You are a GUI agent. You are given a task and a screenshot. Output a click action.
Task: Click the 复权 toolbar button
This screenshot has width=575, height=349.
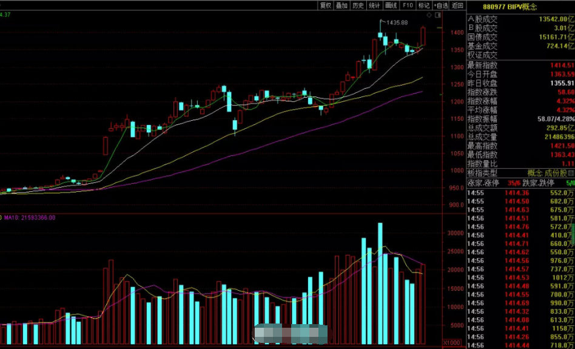point(325,5)
